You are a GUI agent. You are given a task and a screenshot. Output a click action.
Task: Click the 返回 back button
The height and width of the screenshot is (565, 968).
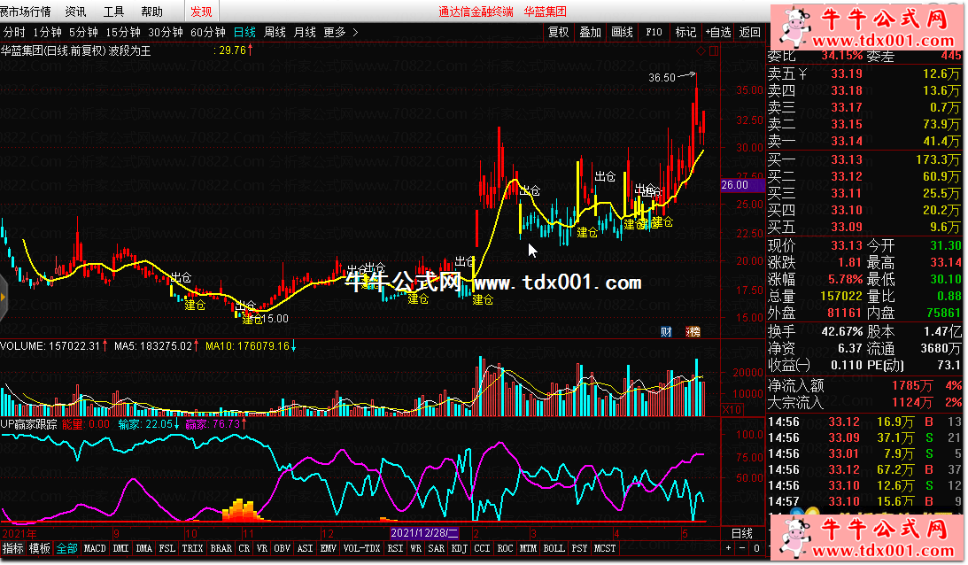pos(750,32)
